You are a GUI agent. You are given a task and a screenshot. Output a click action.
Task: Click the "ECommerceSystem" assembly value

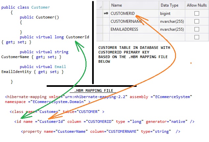coord(173,97)
